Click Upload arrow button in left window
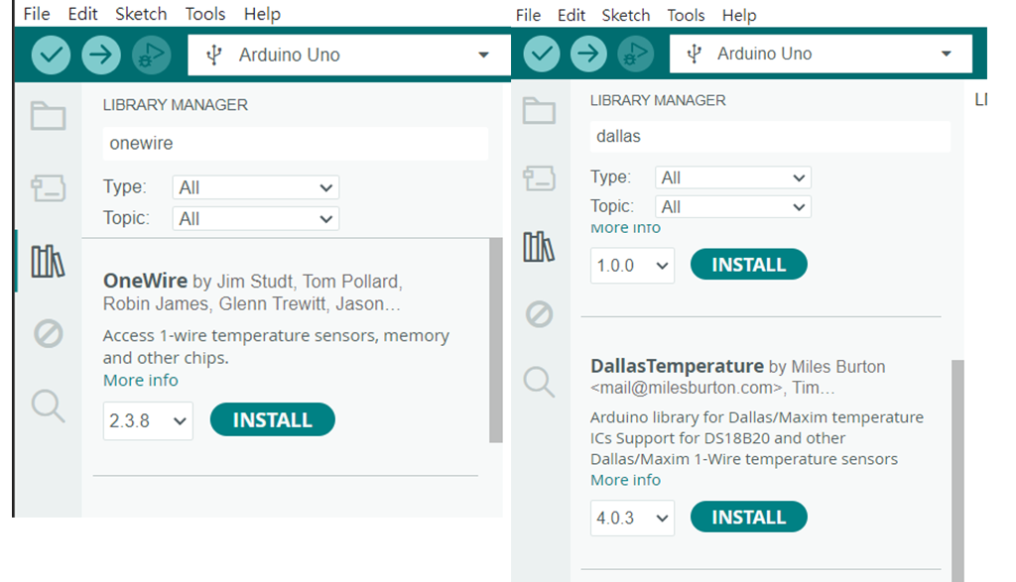The image size is (1016, 582). click(101, 56)
